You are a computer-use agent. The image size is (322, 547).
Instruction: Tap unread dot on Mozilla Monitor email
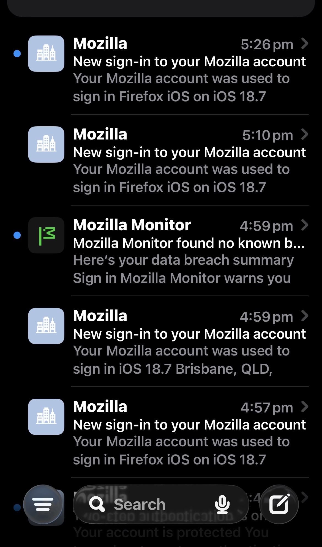tap(17, 235)
